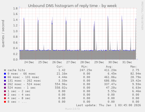Click the 3.33m current value
Screen dimensions: 145x112
tap(63, 81)
